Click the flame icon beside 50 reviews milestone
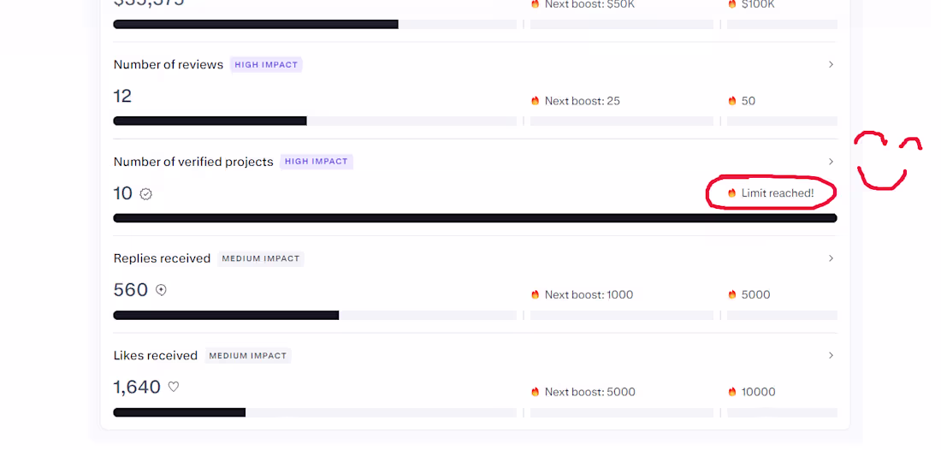 coord(731,101)
